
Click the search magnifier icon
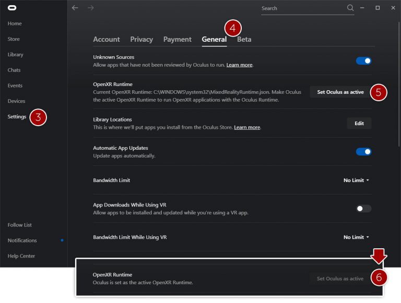[350, 8]
